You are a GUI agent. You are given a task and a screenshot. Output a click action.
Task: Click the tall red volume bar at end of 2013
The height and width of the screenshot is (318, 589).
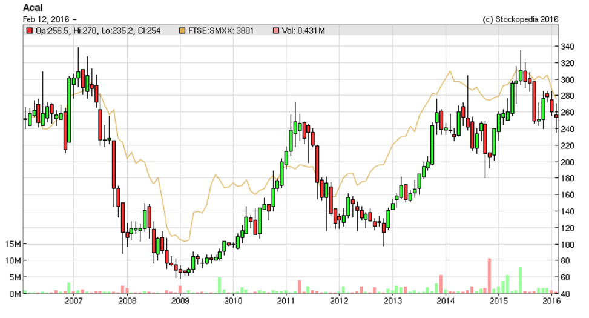[441, 284]
